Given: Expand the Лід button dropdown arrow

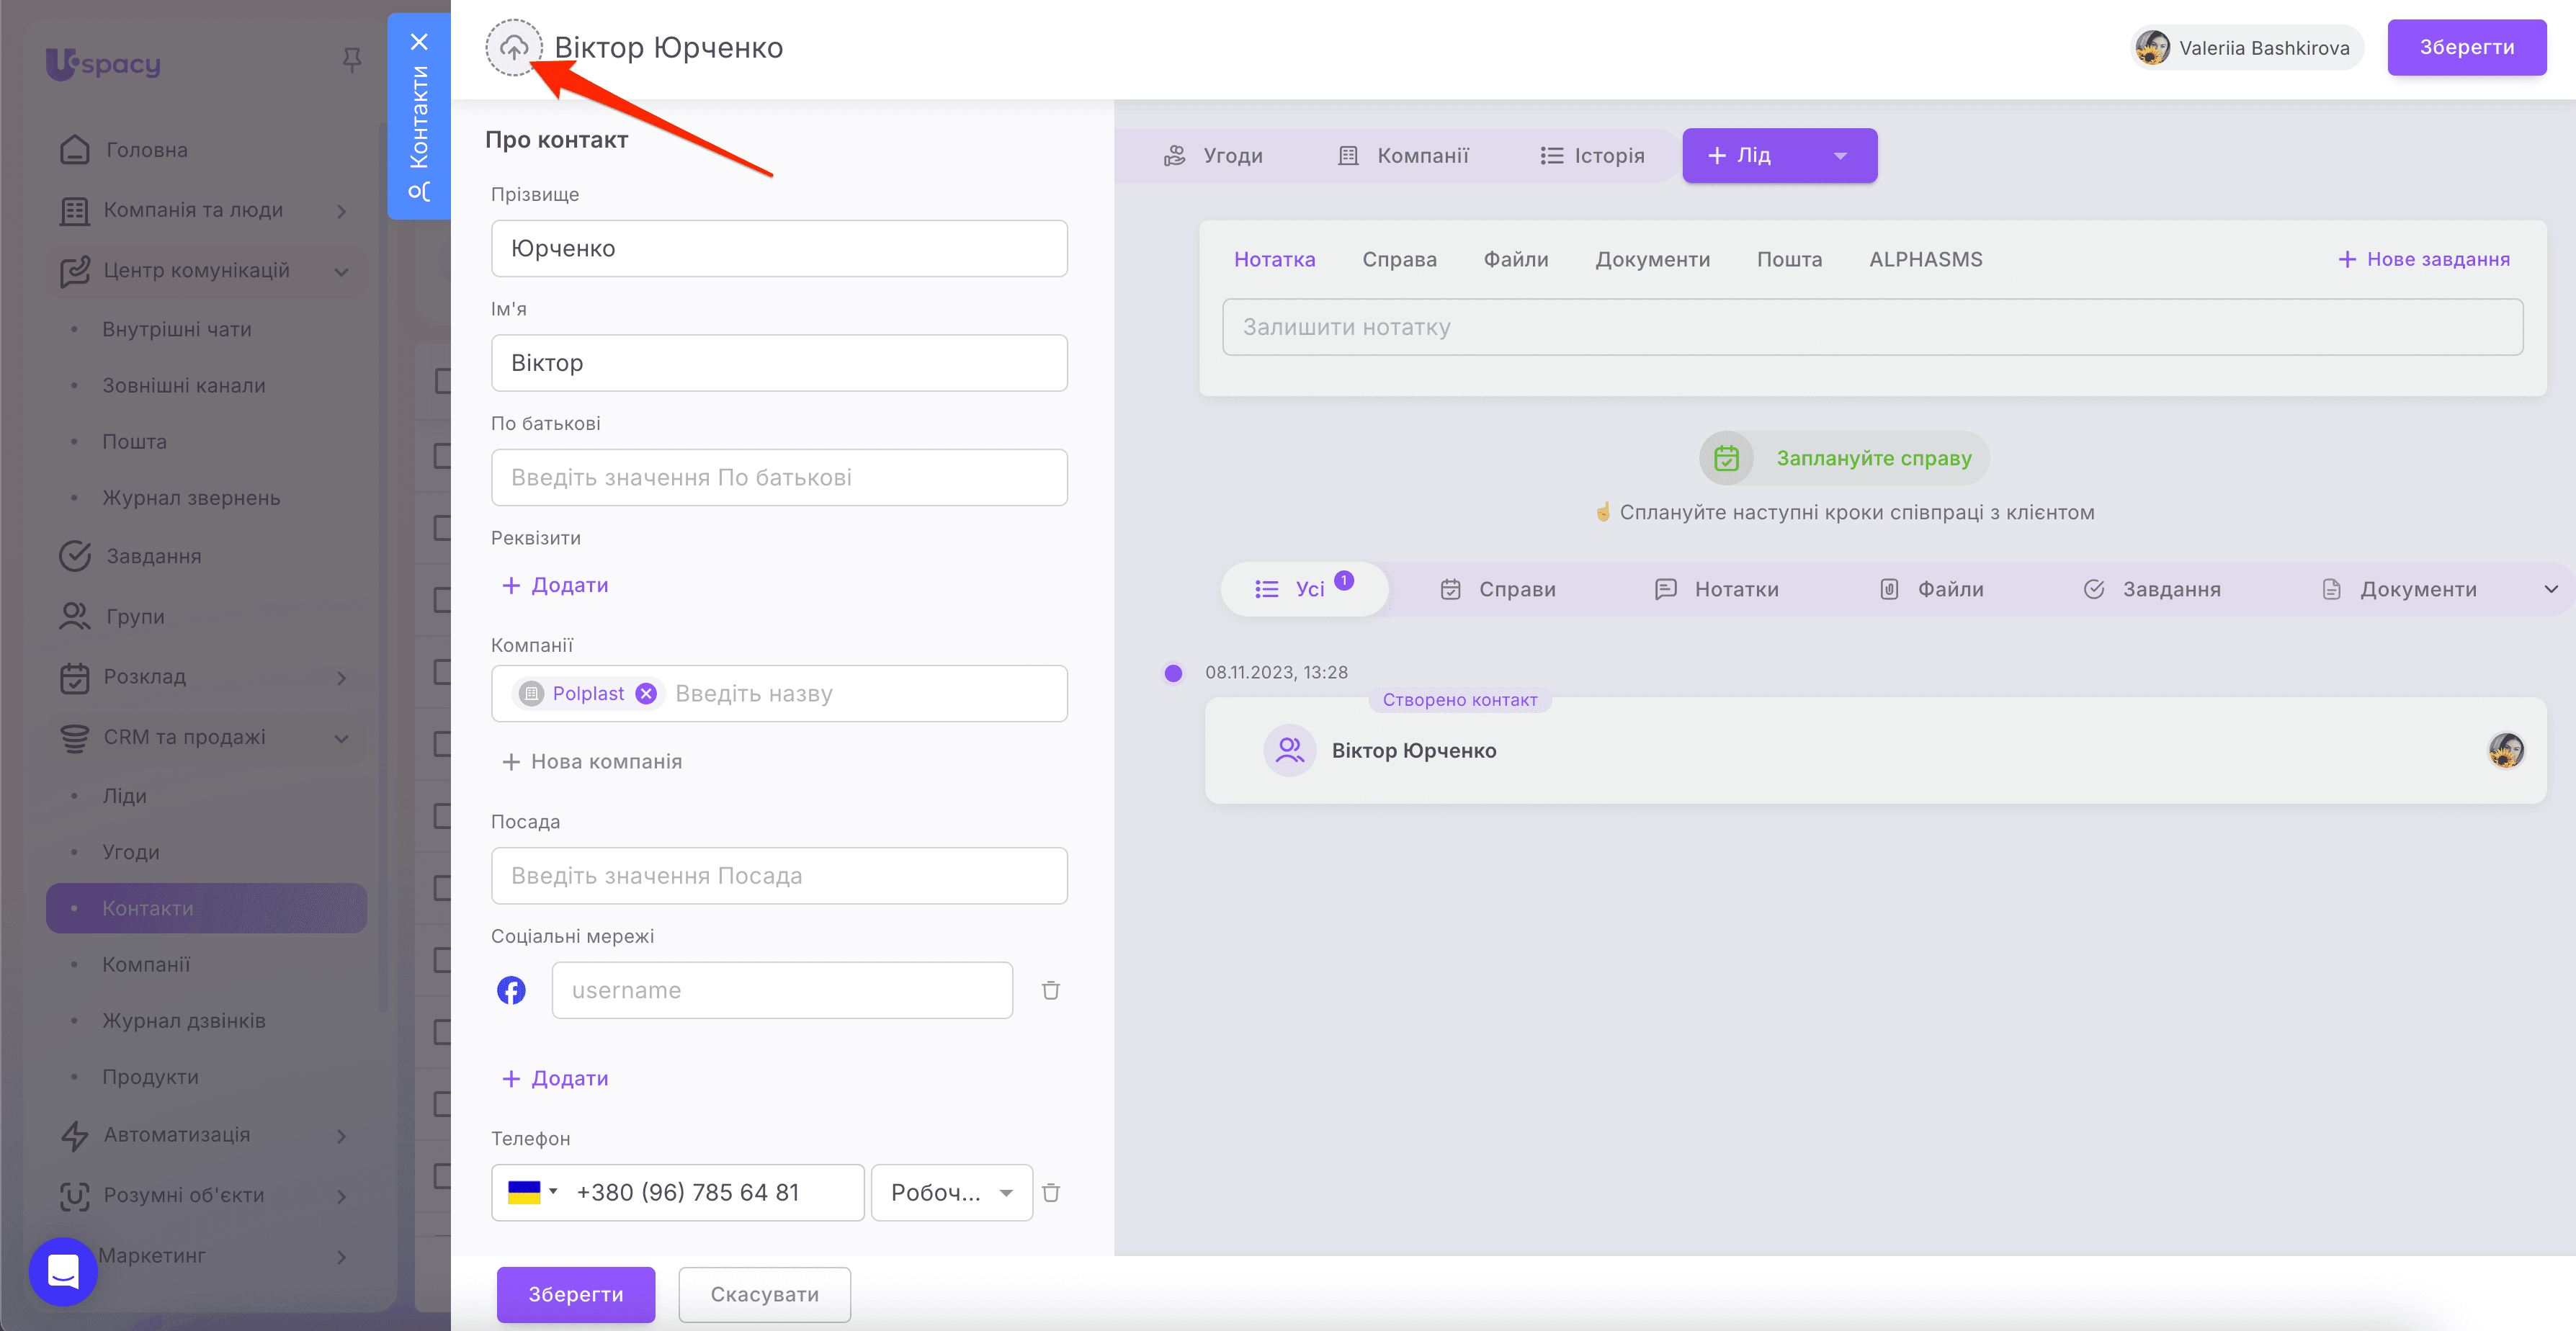Looking at the screenshot, I should 1840,156.
